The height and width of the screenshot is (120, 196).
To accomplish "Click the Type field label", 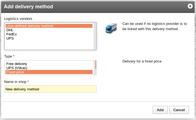I will 8,56.
